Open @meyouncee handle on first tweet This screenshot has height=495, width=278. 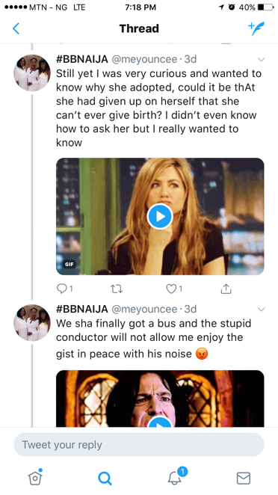coord(146,59)
